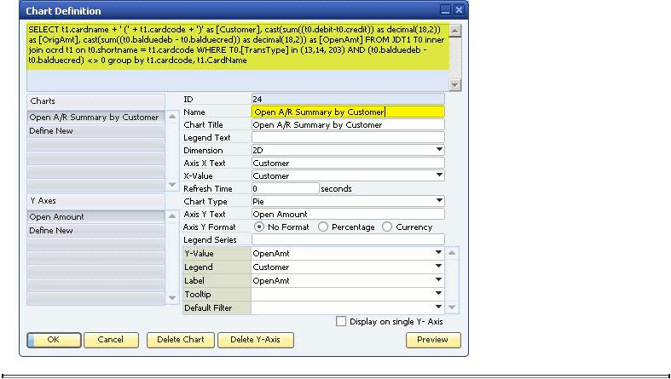Click the Axis X Text field
671x379 pixels.
[348, 163]
